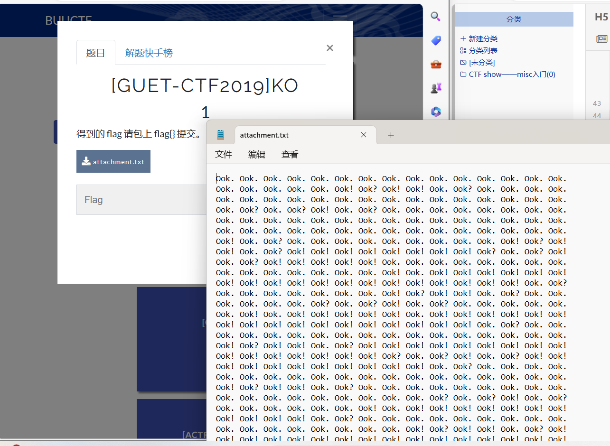610x446 pixels.
Task: Download attachment.txt from the challenge dialog
Action: coord(113,161)
